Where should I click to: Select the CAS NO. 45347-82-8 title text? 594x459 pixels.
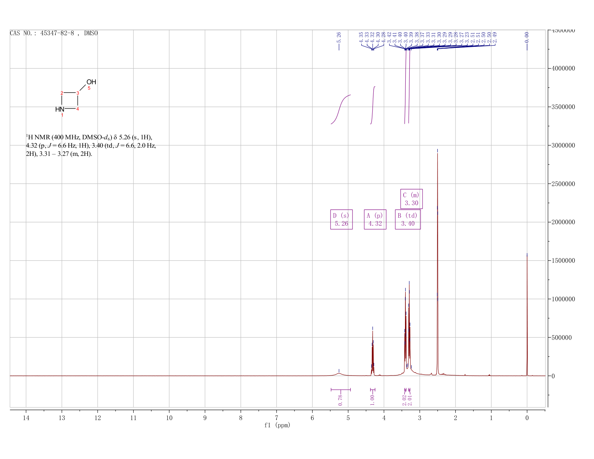(54, 33)
